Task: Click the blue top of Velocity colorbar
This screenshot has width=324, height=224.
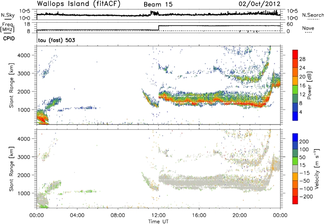Action: pos(295,137)
